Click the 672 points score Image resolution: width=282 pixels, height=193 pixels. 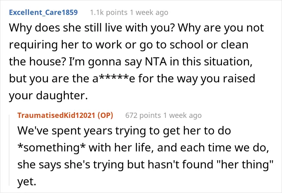tap(143, 115)
